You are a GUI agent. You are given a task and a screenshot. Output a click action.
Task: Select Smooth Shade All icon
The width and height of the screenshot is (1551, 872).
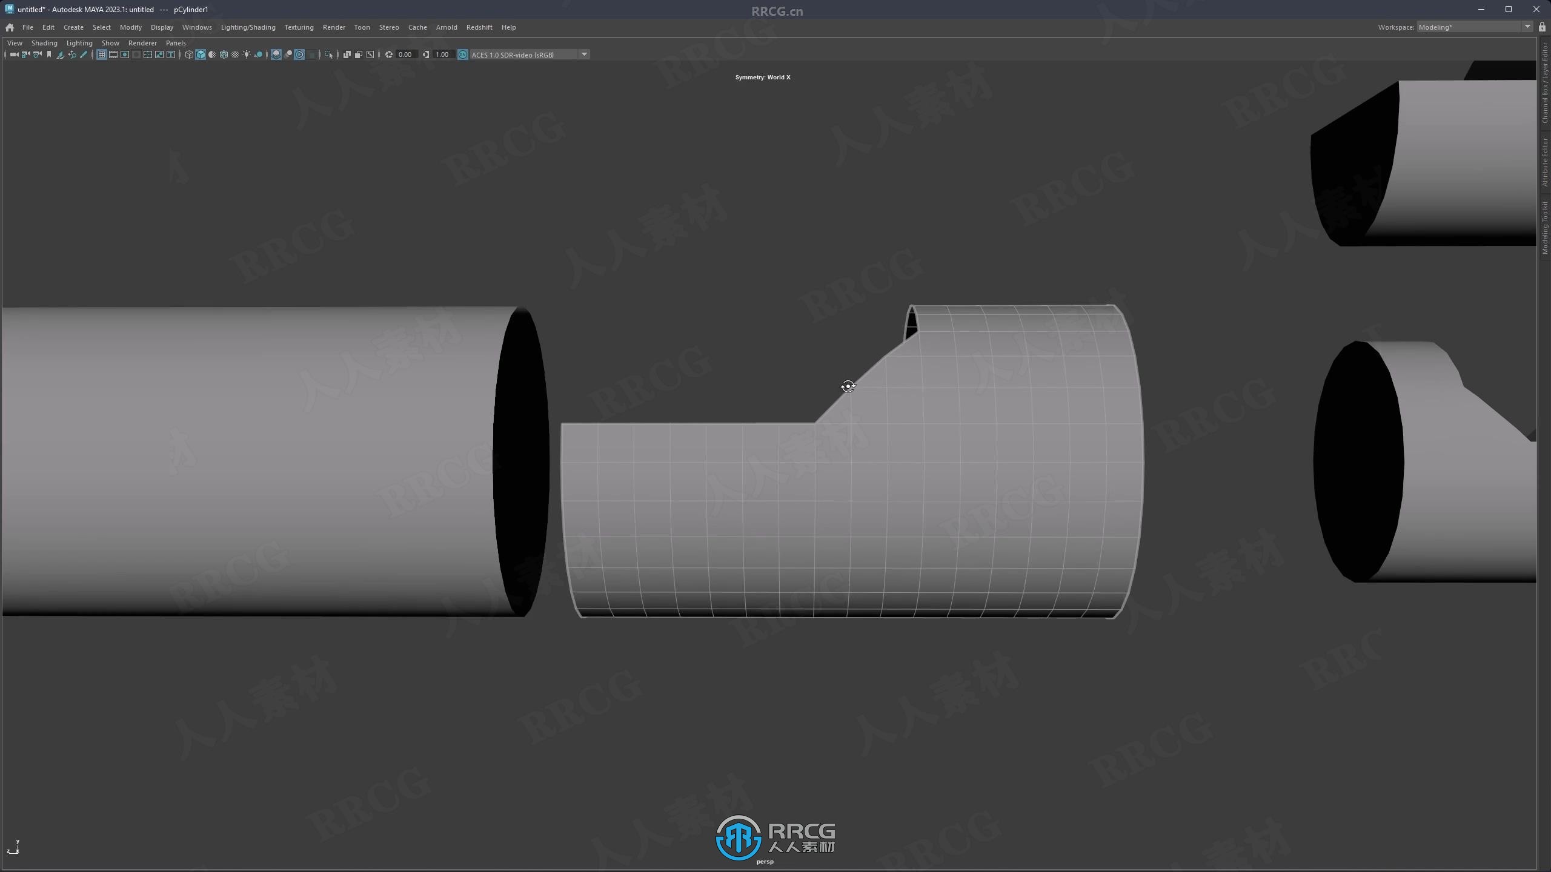201,54
